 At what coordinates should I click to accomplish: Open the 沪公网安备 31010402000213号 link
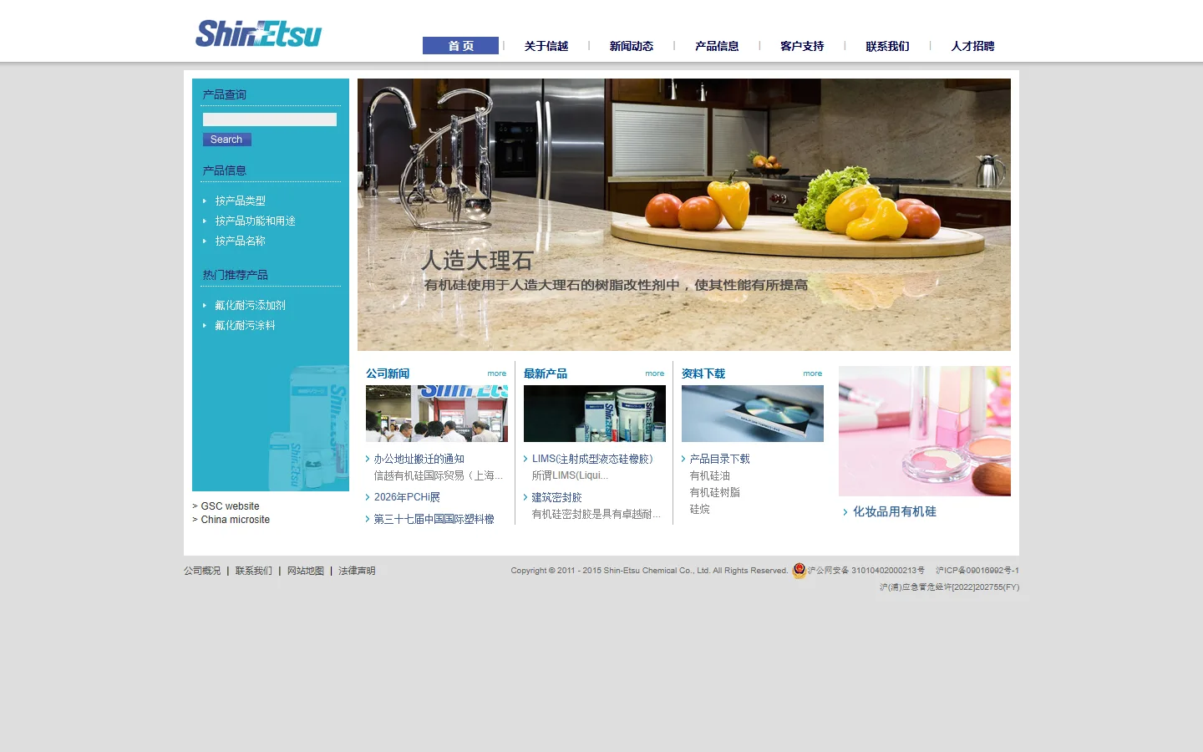point(866,571)
